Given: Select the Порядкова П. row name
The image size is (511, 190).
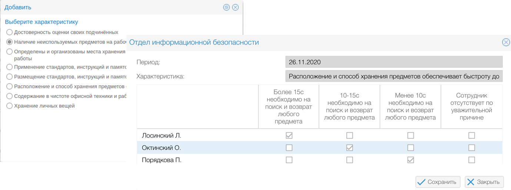Looking at the screenshot, I should click(162, 160).
